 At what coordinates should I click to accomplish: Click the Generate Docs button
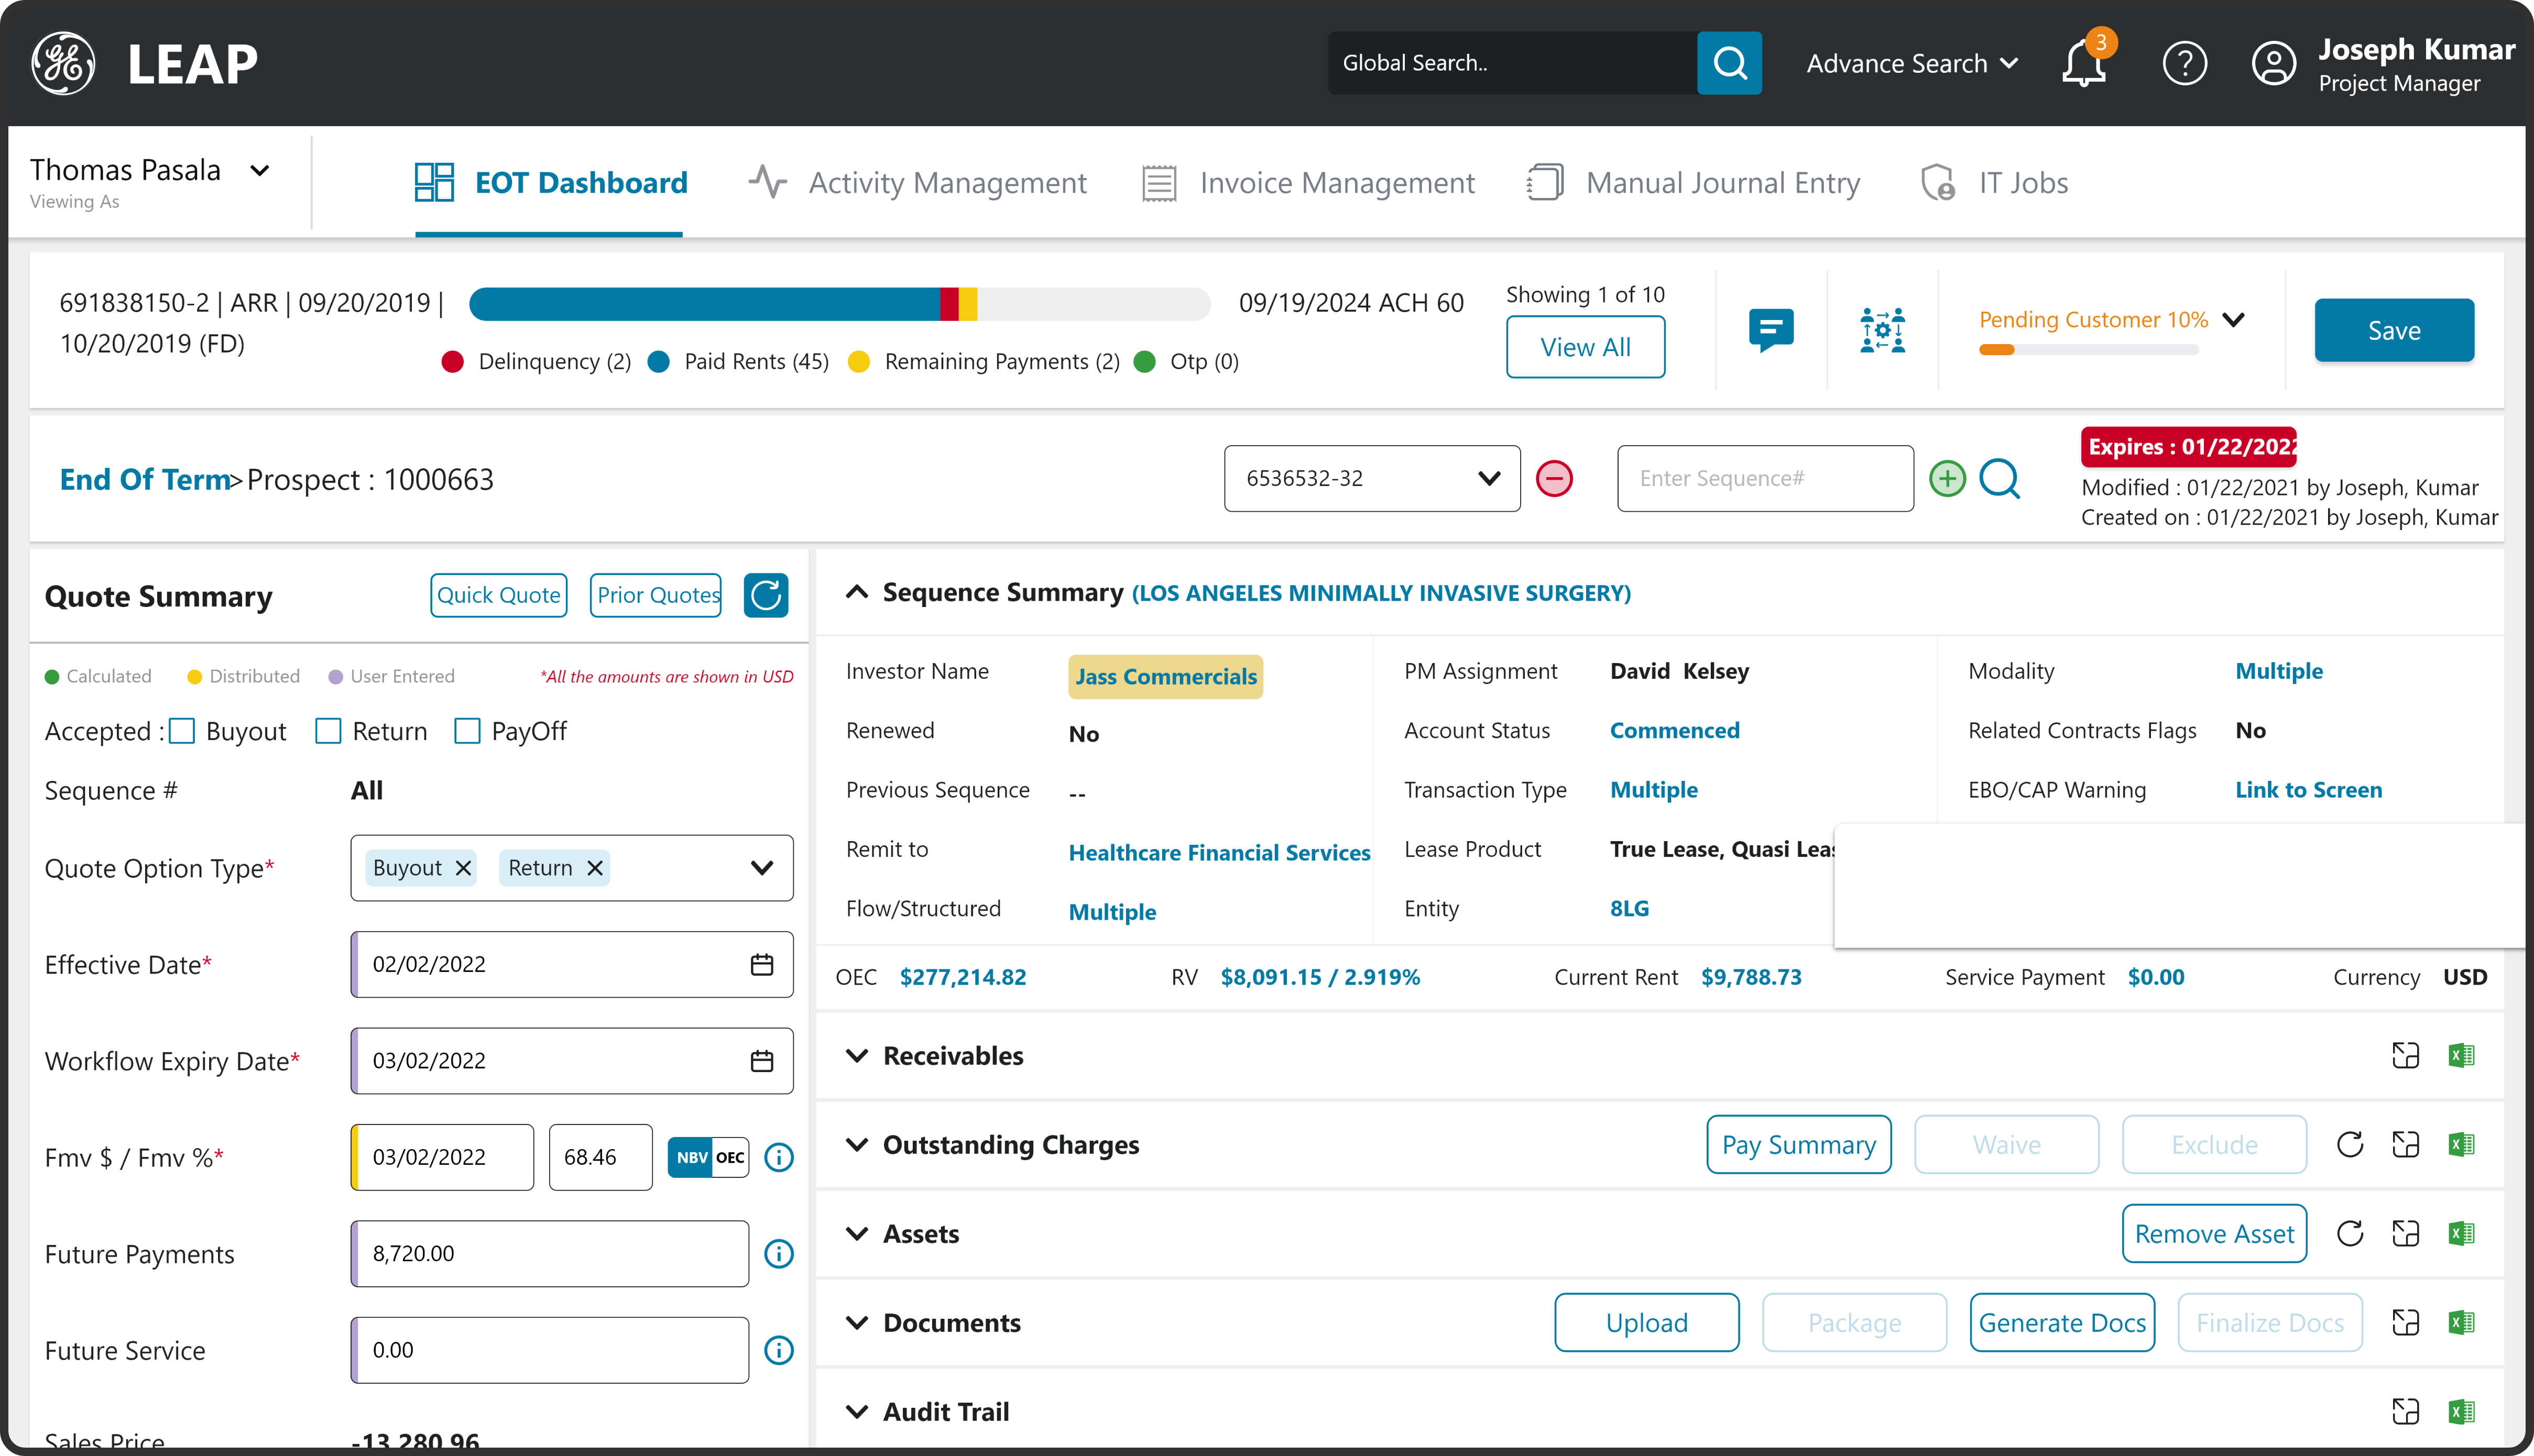(x=2062, y=1322)
